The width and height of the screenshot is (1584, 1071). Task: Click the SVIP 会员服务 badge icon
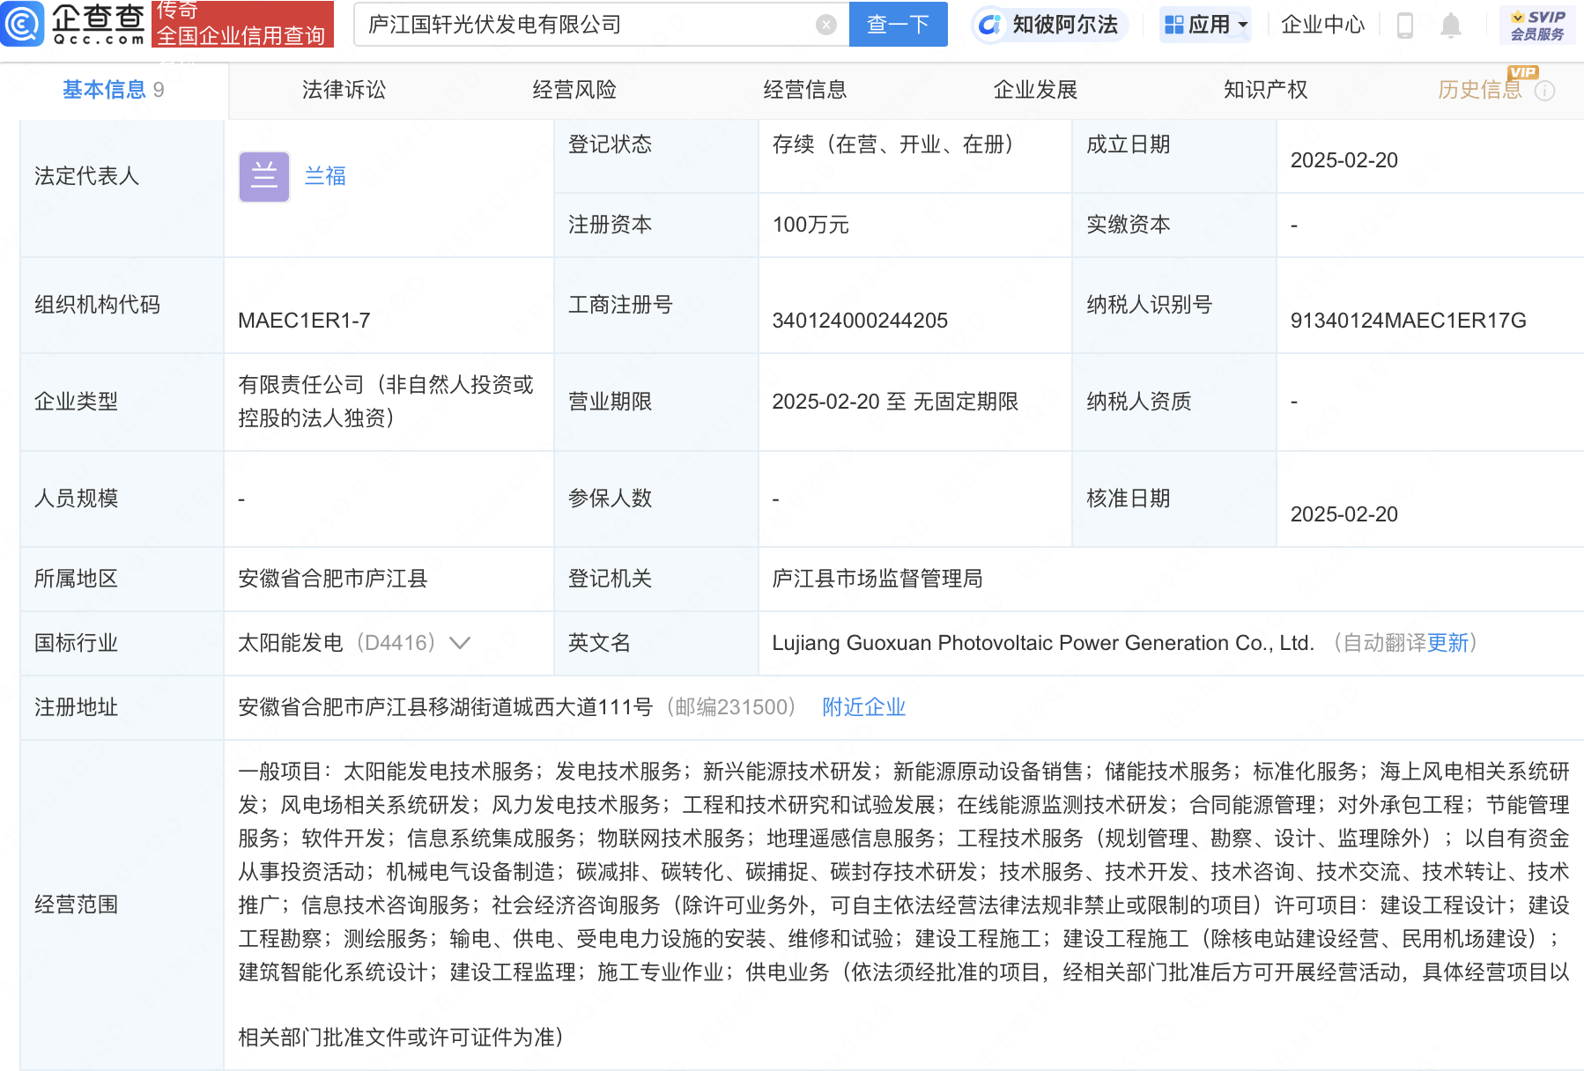(1536, 24)
